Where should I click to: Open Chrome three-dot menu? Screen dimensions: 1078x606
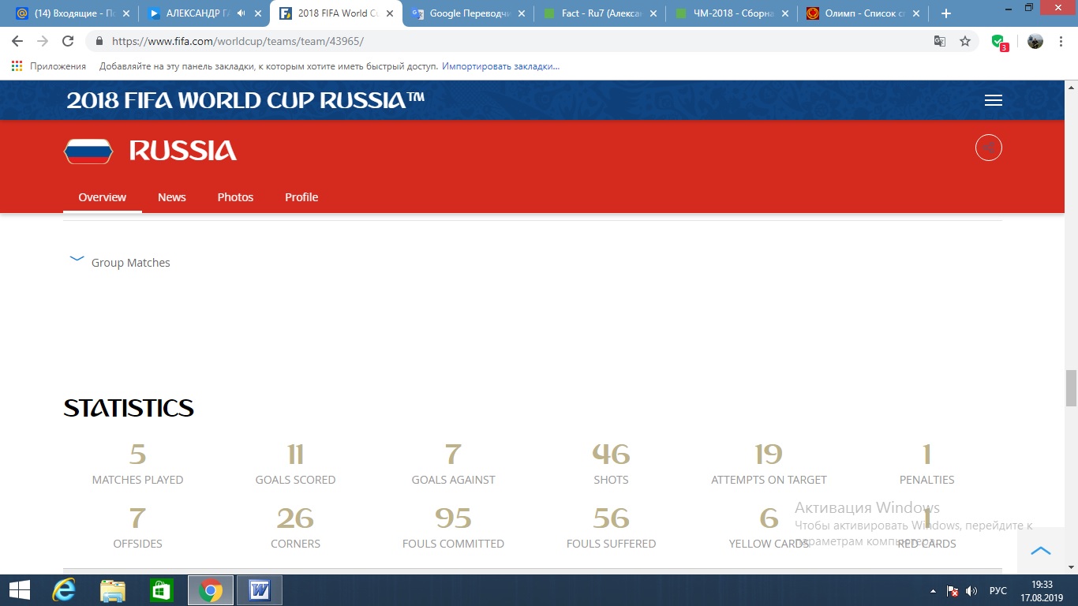[1061, 41]
